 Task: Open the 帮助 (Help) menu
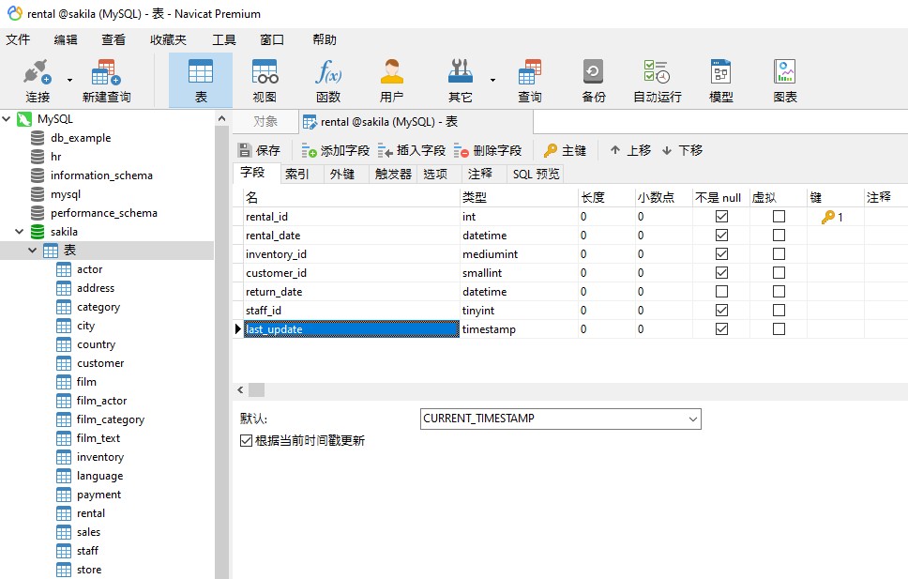pyautogui.click(x=325, y=40)
